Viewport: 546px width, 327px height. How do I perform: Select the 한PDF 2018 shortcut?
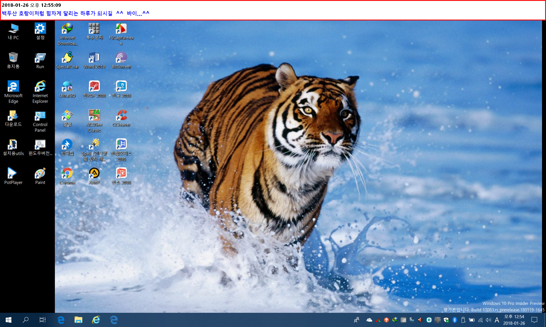pyautogui.click(x=94, y=89)
